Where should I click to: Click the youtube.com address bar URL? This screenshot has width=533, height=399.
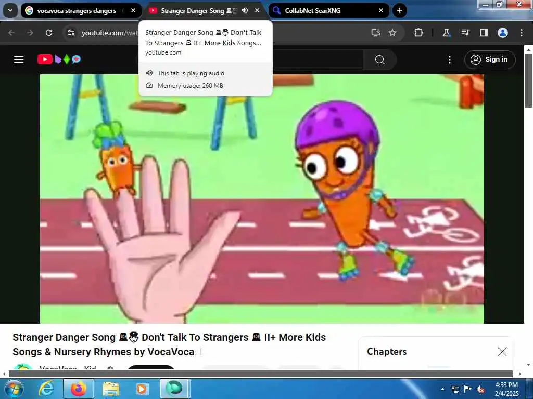click(109, 33)
